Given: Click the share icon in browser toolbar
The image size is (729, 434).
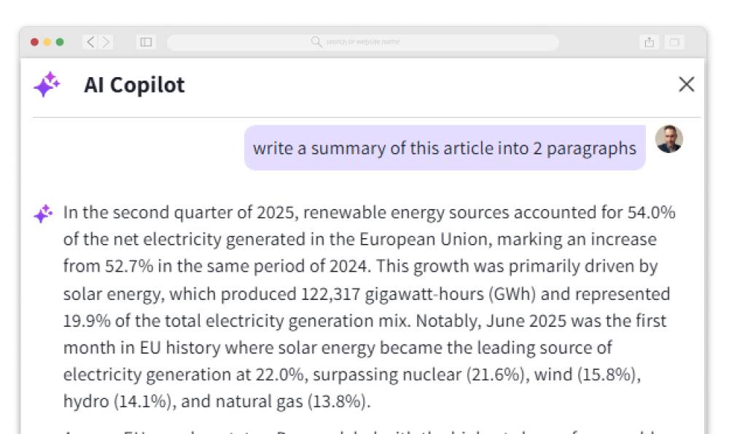Looking at the screenshot, I should coord(649,42).
